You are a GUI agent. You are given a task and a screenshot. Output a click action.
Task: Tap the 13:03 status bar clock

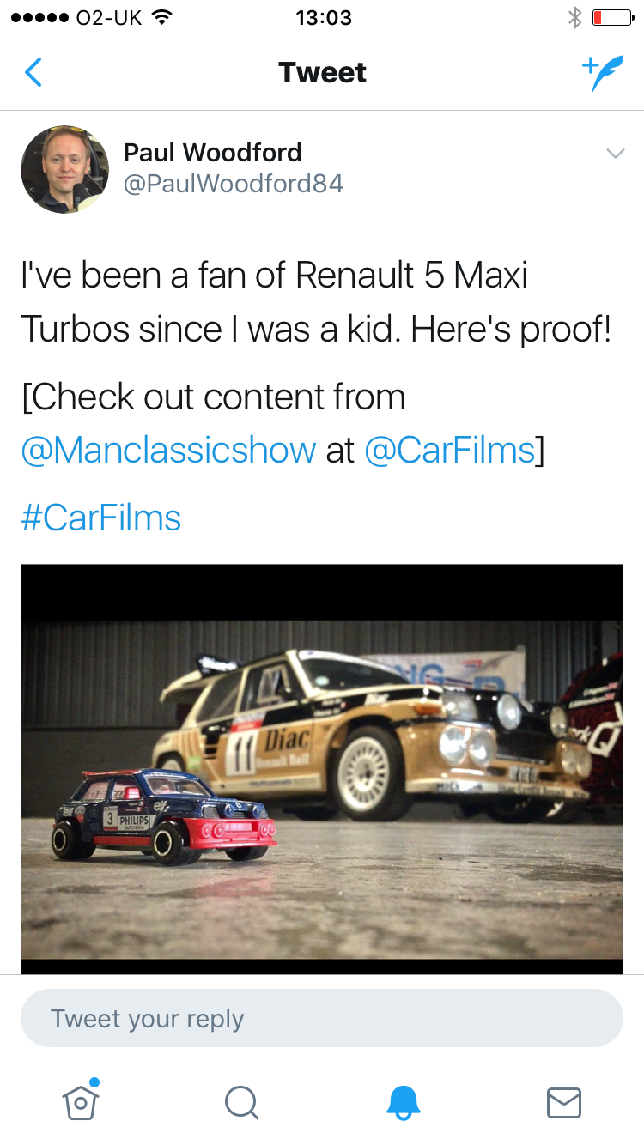(323, 17)
